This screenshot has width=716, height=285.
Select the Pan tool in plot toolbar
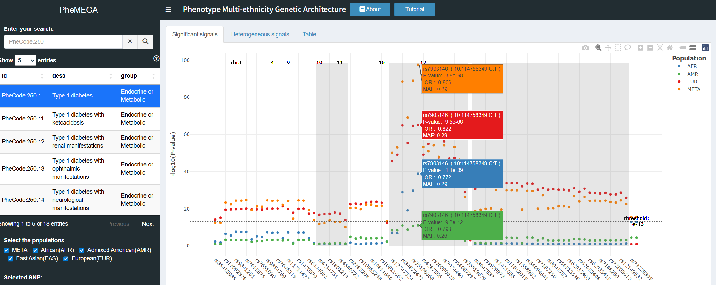608,48
